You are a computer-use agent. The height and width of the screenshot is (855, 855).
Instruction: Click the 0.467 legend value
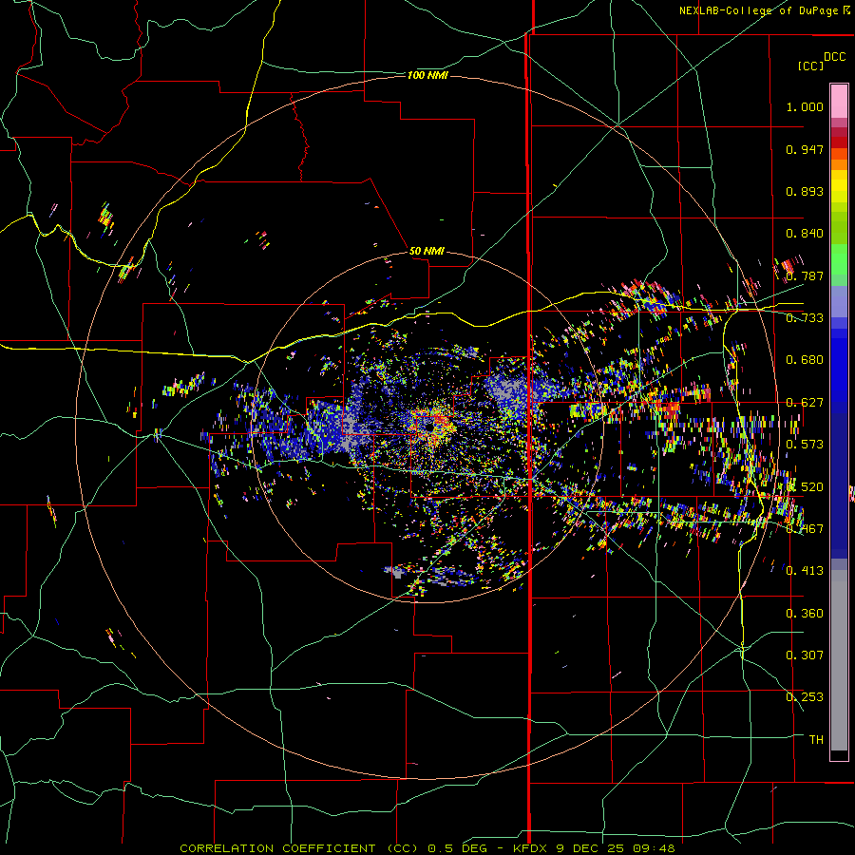[x=805, y=529]
